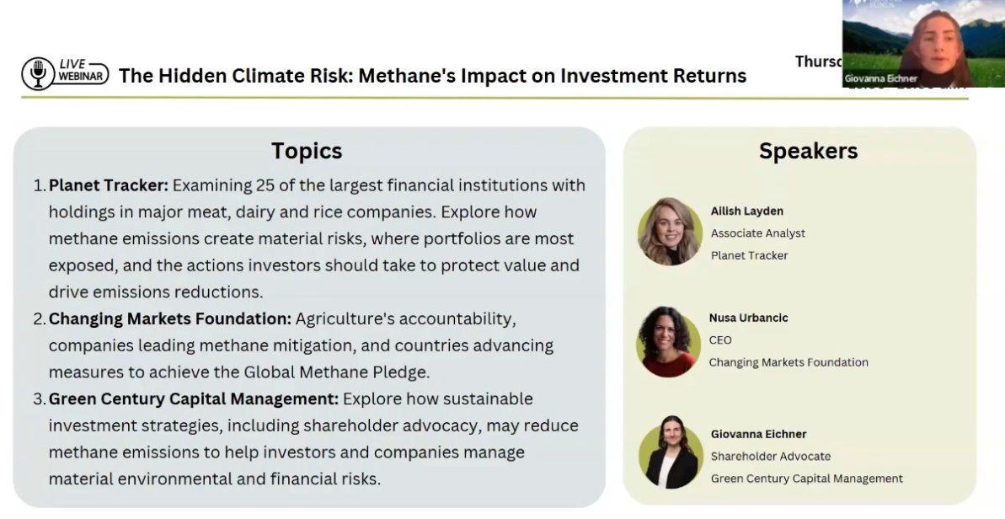Viewport: 1005px width, 519px height.
Task: Select Nusa Urbancic's profile photo
Action: click(669, 341)
